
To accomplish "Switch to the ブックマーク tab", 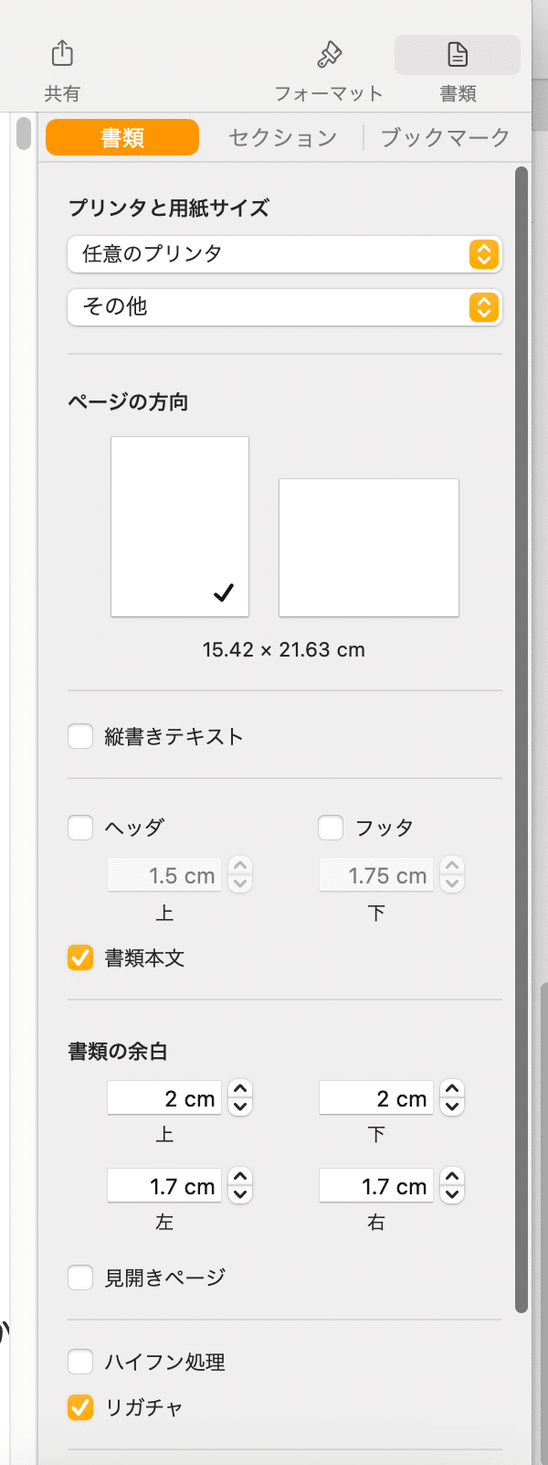I will pyautogui.click(x=445, y=138).
